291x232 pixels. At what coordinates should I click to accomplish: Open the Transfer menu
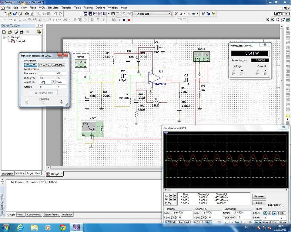[x=66, y=8]
